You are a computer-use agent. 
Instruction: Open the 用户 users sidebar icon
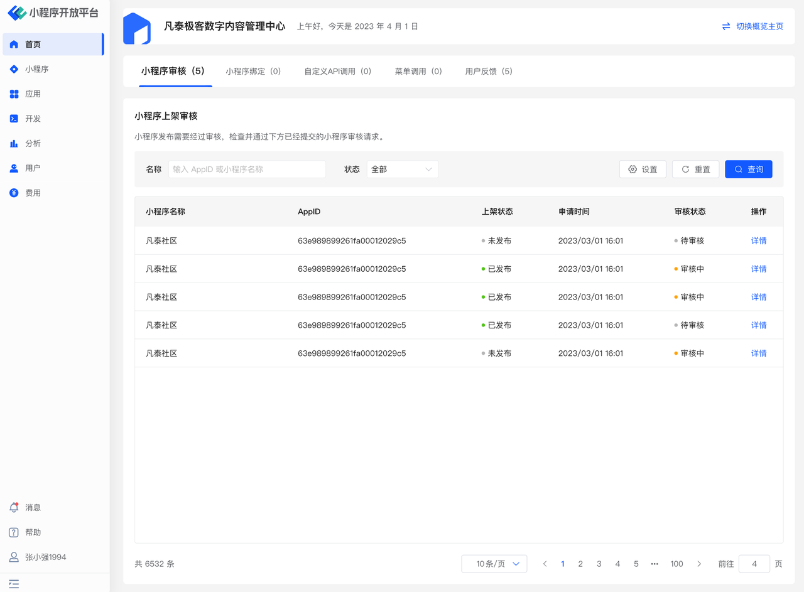(14, 168)
